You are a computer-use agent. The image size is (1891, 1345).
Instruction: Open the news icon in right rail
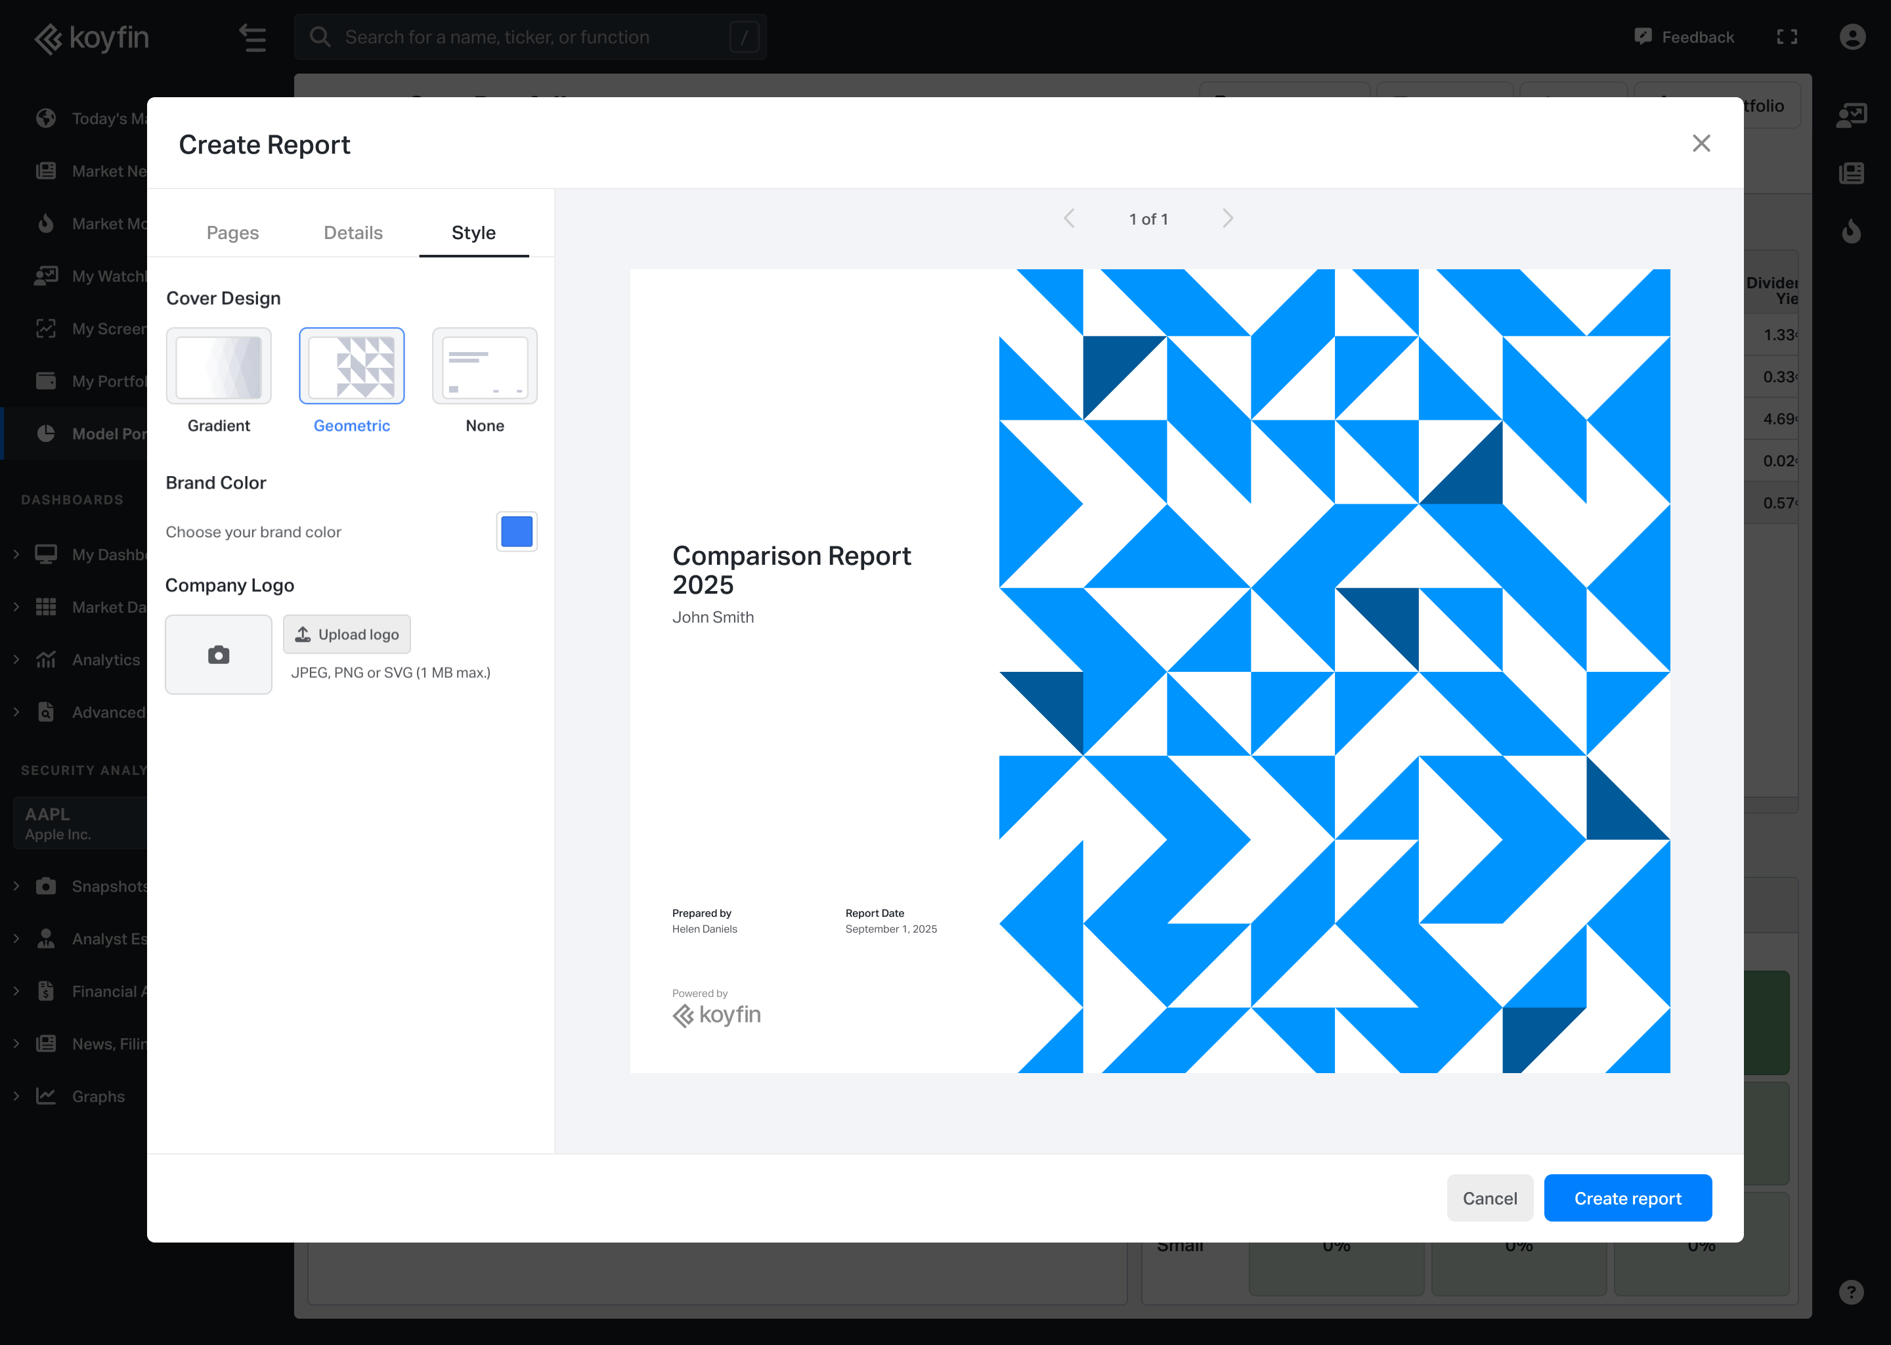coord(1851,173)
